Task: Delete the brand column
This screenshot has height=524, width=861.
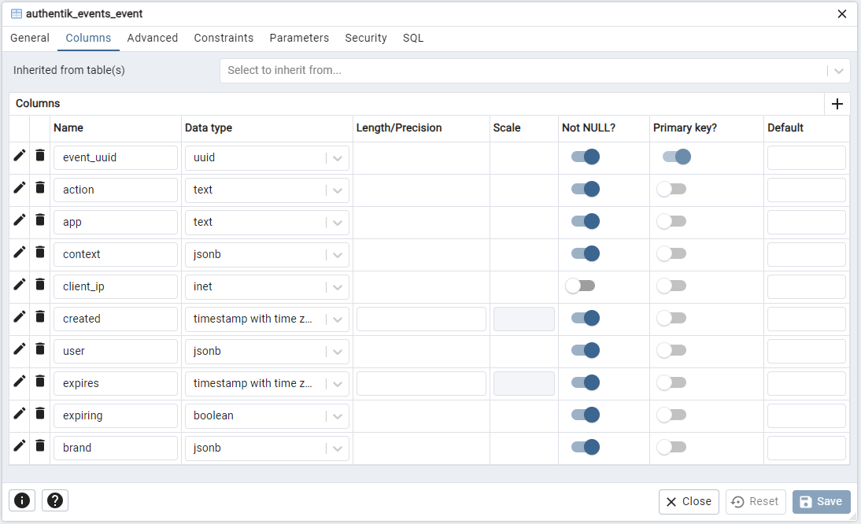Action: coord(40,446)
